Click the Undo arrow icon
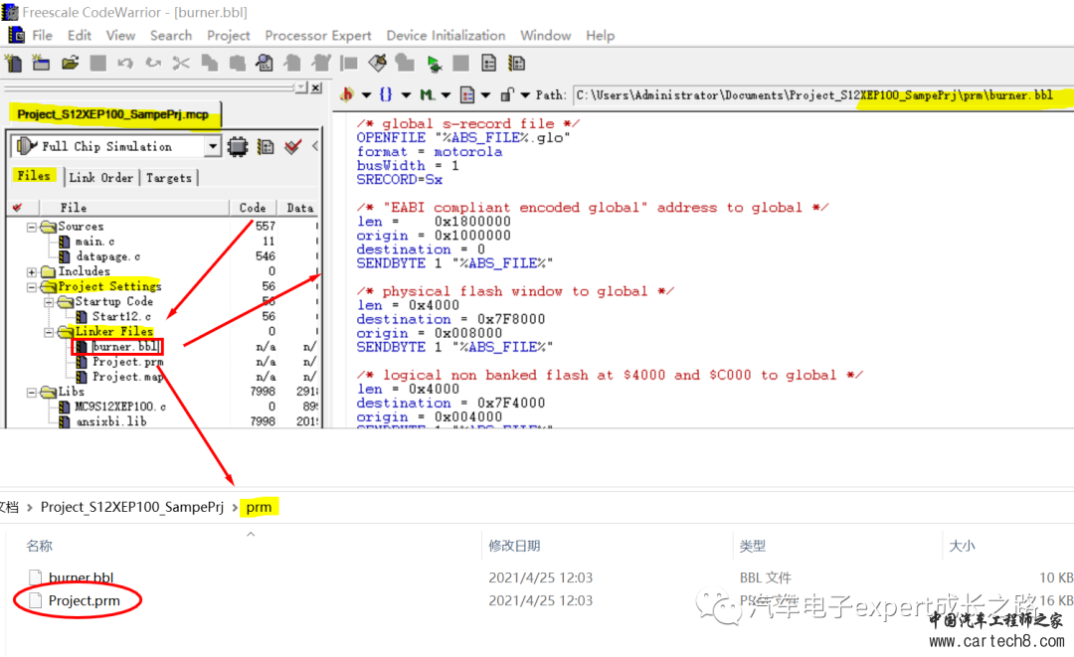This screenshot has height=657, width=1074. pyautogui.click(x=125, y=64)
